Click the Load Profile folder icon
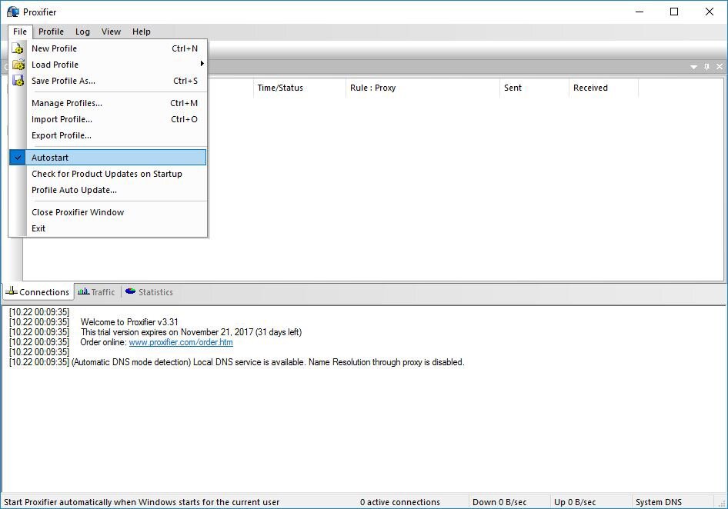 pos(18,65)
